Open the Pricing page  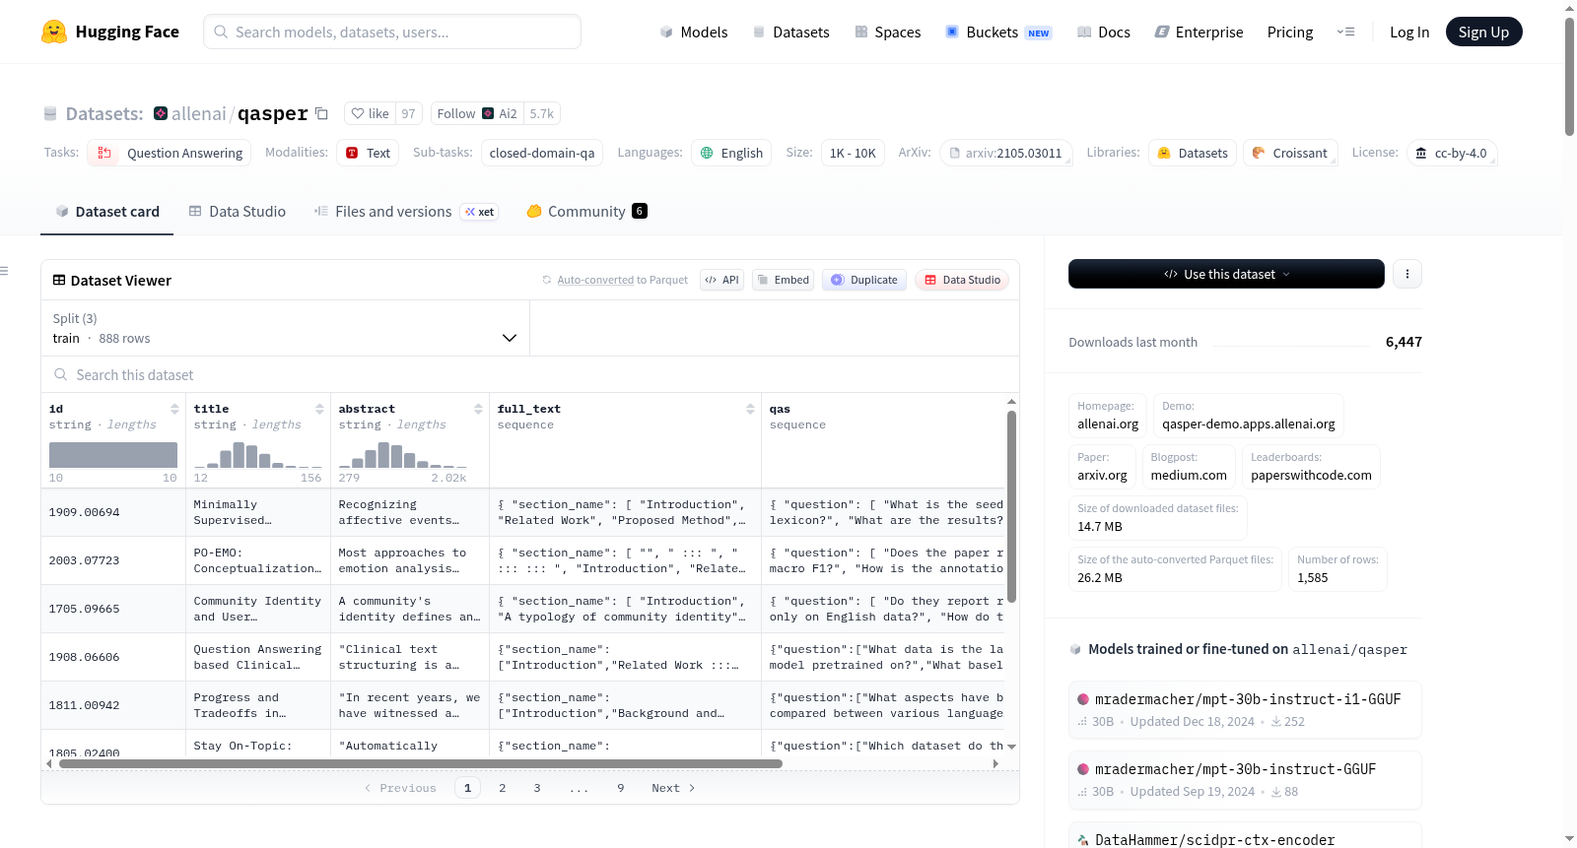(1290, 32)
